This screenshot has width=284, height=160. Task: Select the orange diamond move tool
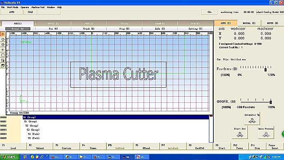click(x=3, y=34)
